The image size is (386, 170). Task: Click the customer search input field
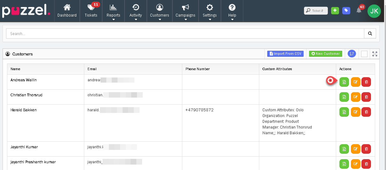(185, 33)
